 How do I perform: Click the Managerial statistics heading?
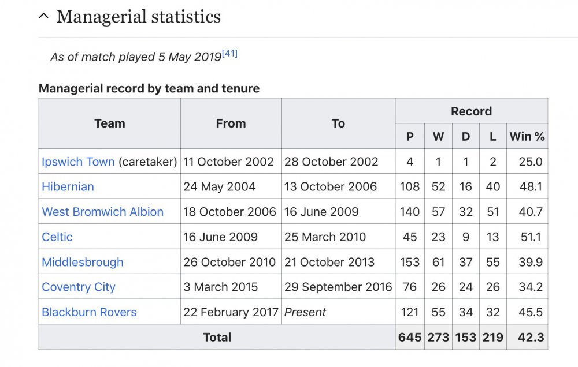coord(138,17)
